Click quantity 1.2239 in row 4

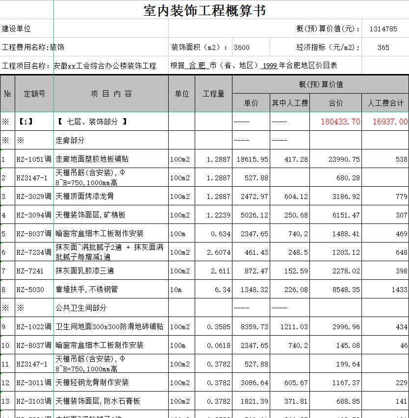[x=219, y=215]
